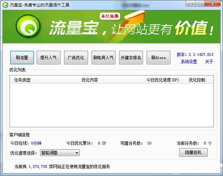Switch to the 刷Alexa tab
Image resolution: width=223 pixels, height=176 pixels.
click(158, 57)
